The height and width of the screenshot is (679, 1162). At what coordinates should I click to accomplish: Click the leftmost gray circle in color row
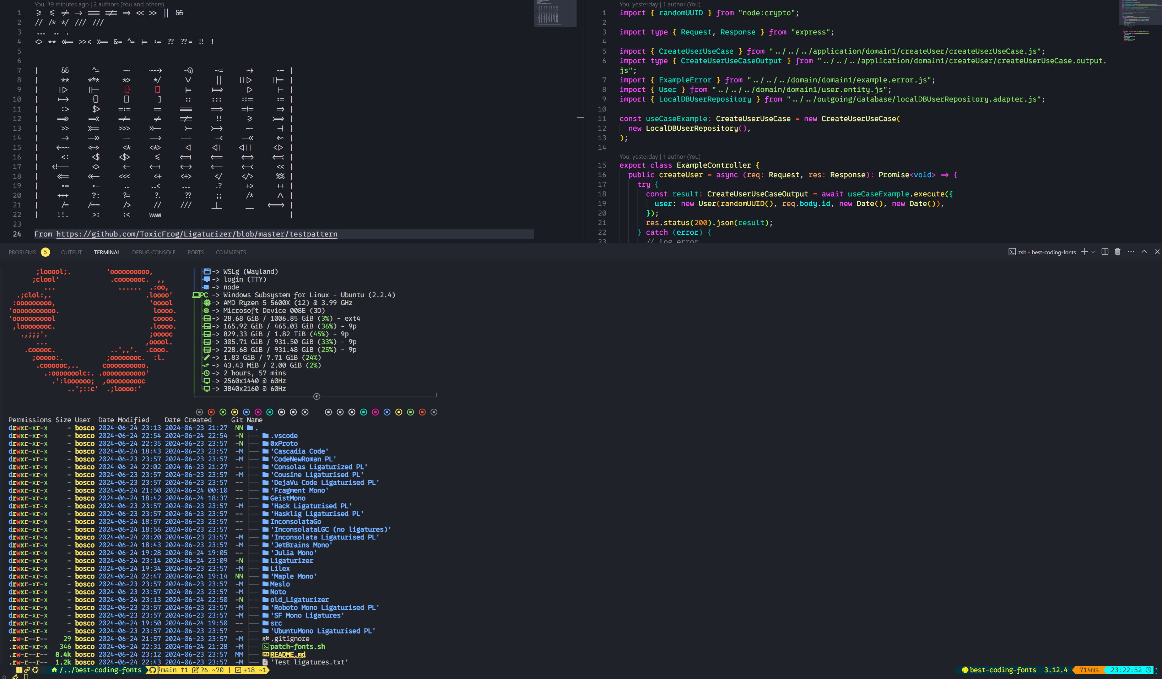point(199,412)
